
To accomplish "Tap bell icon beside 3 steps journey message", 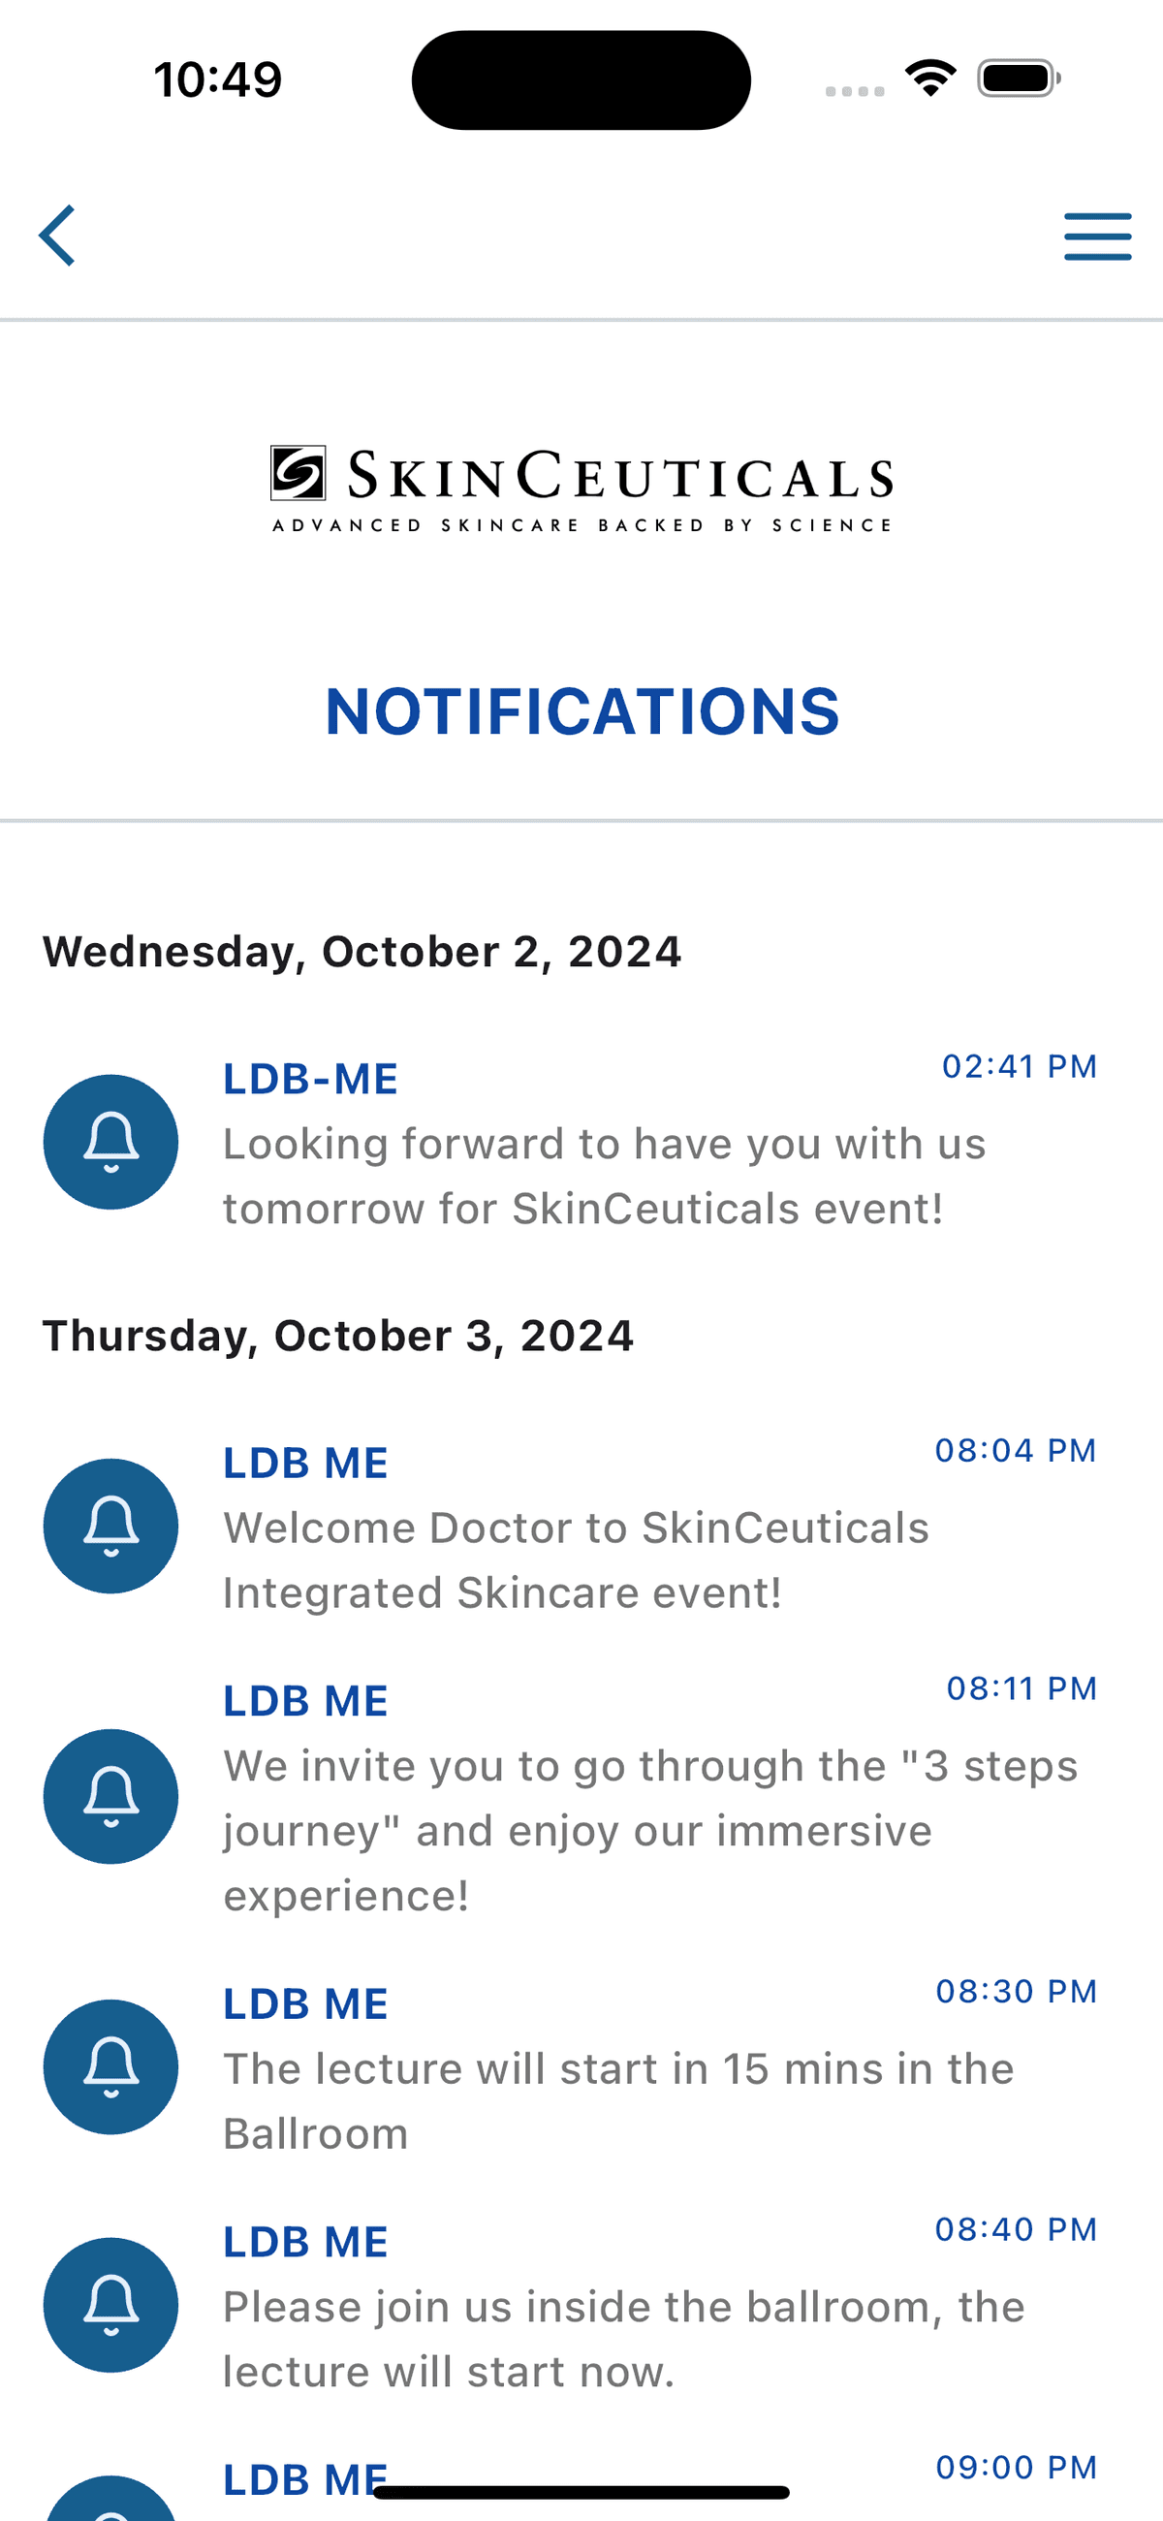I will (110, 1796).
